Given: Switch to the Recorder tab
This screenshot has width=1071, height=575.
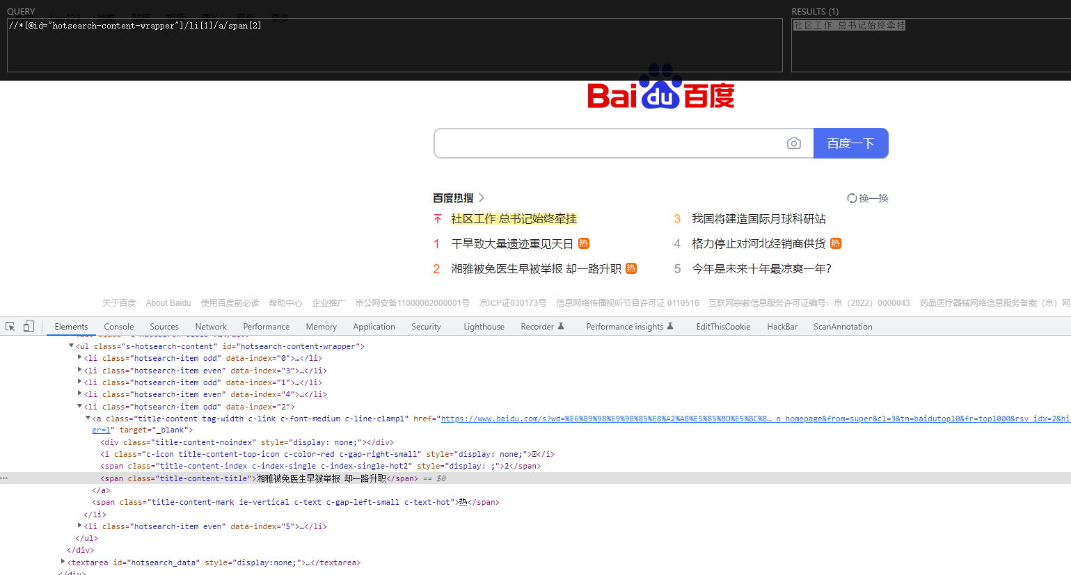Looking at the screenshot, I should (x=543, y=327).
